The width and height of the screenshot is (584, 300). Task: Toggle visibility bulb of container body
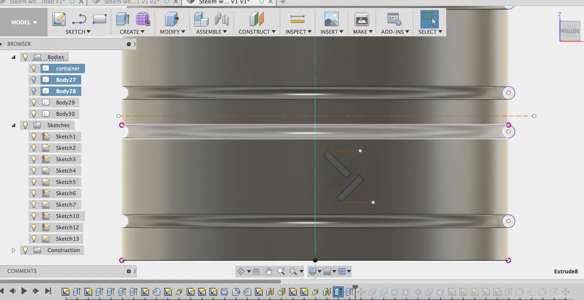click(34, 68)
